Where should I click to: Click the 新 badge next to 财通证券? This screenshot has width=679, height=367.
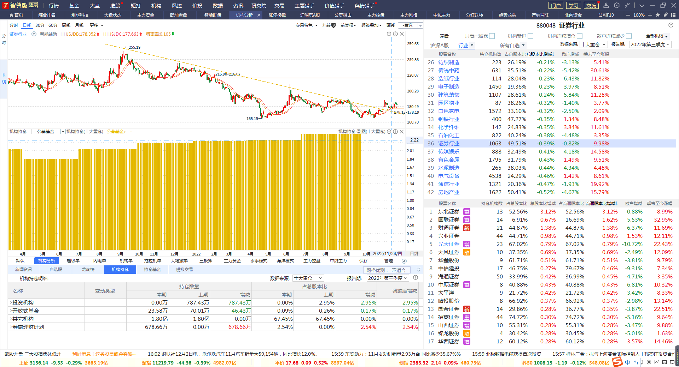pos(467,228)
